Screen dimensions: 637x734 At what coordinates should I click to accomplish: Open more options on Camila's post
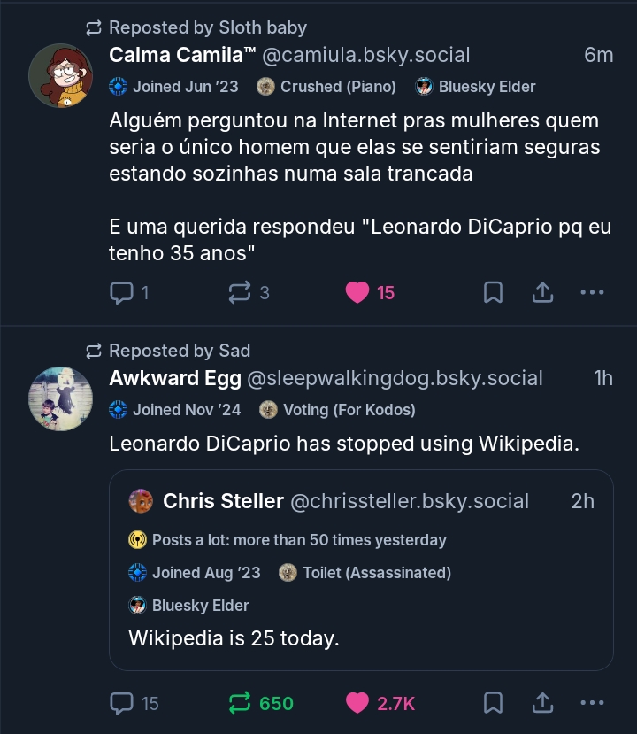point(592,292)
